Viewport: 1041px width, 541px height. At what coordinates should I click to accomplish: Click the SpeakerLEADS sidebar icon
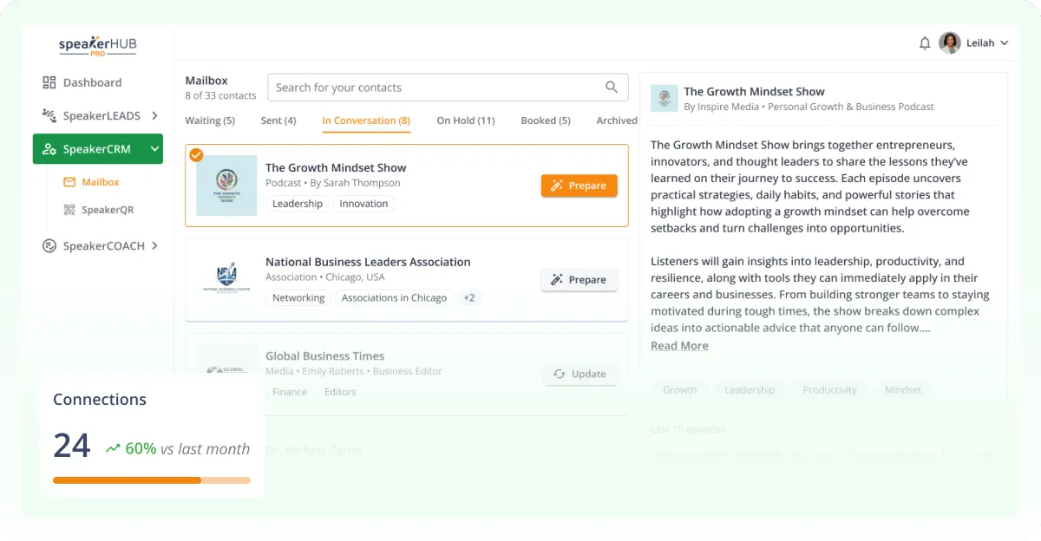[x=49, y=115]
